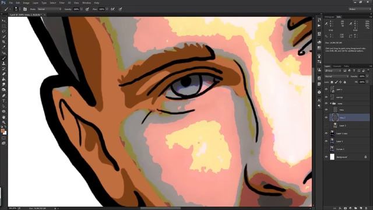Select the Smudge tool

(3, 84)
